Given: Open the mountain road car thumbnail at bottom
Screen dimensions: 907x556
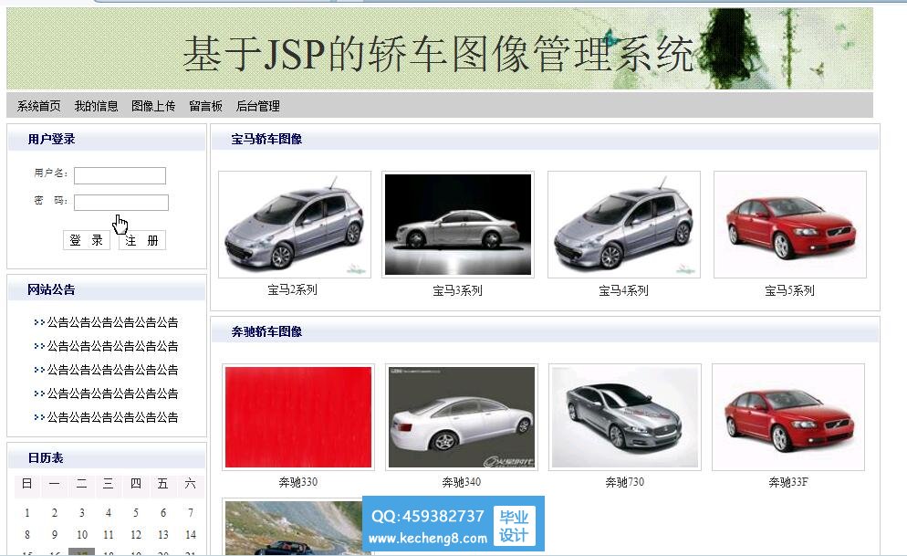Looking at the screenshot, I should coord(294,528).
